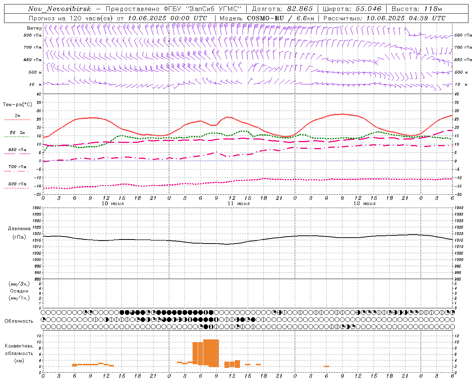The height and width of the screenshot is (379, 474).
Task: Click the 'Td 2м' dew point legend entry
Action: click(x=17, y=133)
